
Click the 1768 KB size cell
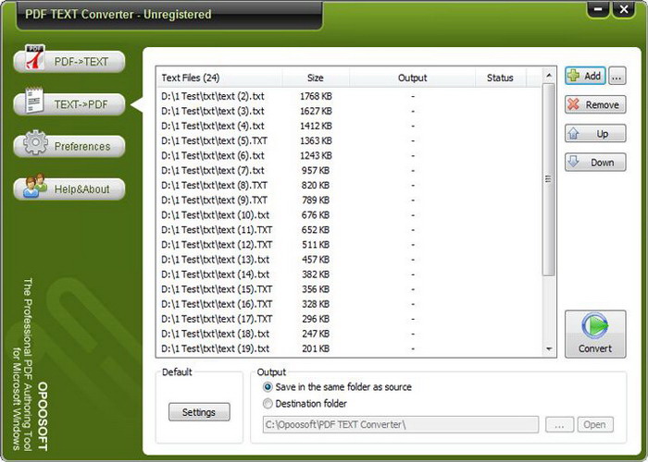pyautogui.click(x=316, y=96)
